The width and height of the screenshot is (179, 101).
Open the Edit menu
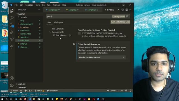pyautogui.click(x=22, y=5)
